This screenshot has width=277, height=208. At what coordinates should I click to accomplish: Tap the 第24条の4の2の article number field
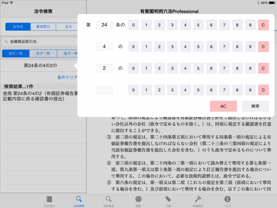40,66
